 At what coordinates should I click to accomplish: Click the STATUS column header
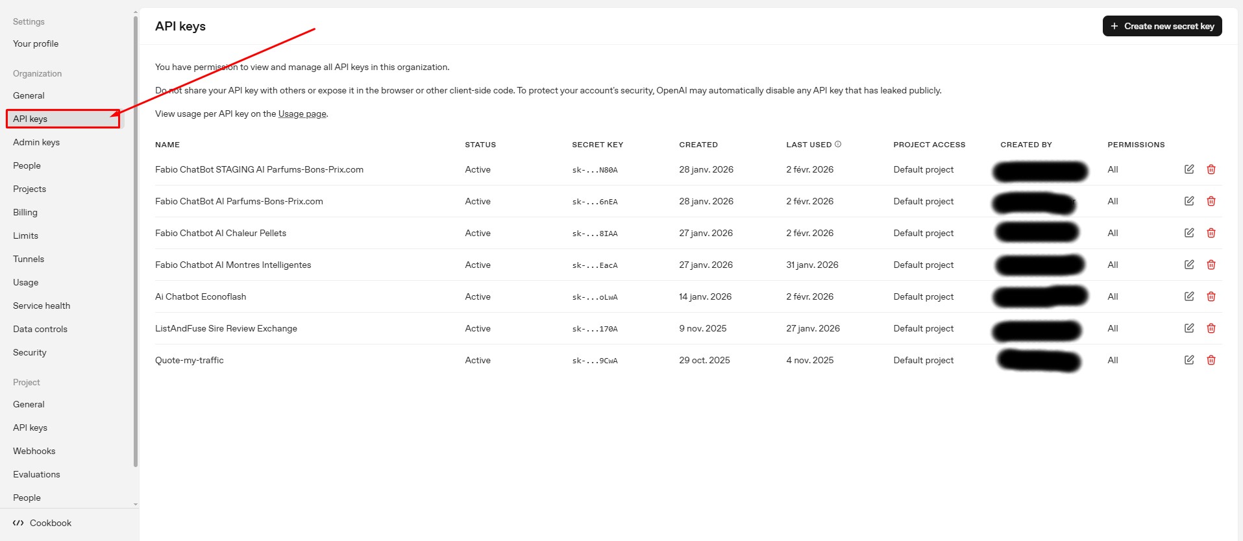(480, 145)
